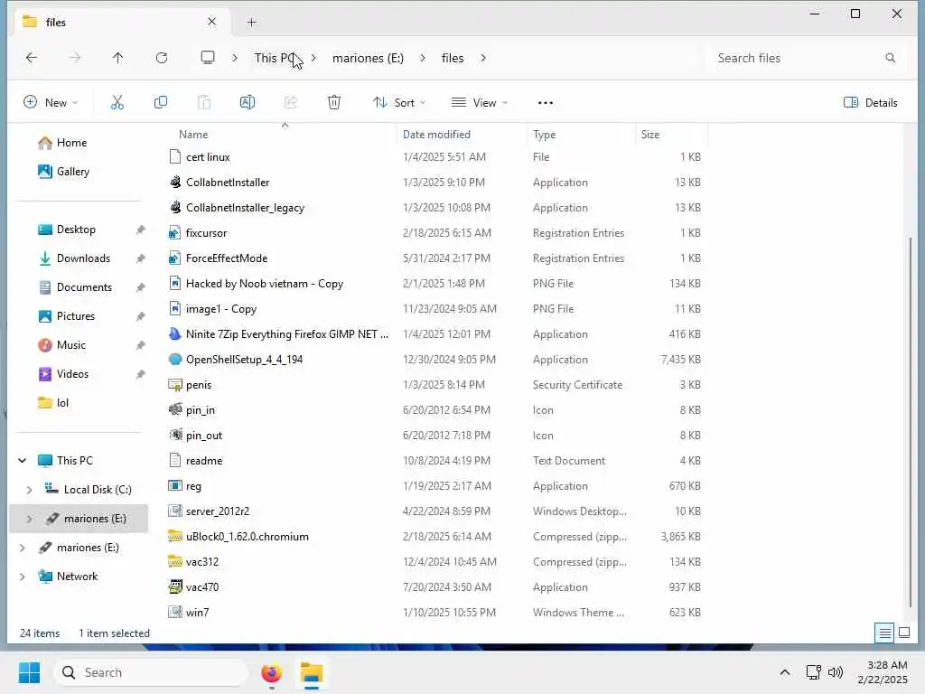Show hidden icons in system tray
Viewport: 925px width, 694px height.
coord(785,672)
